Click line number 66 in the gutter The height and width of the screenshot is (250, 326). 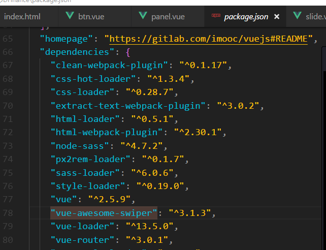point(8,52)
